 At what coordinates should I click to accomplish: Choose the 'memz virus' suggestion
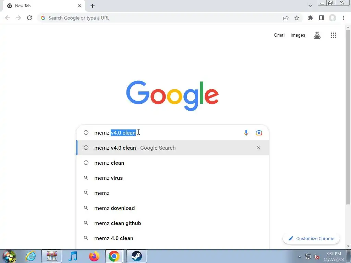click(x=172, y=178)
